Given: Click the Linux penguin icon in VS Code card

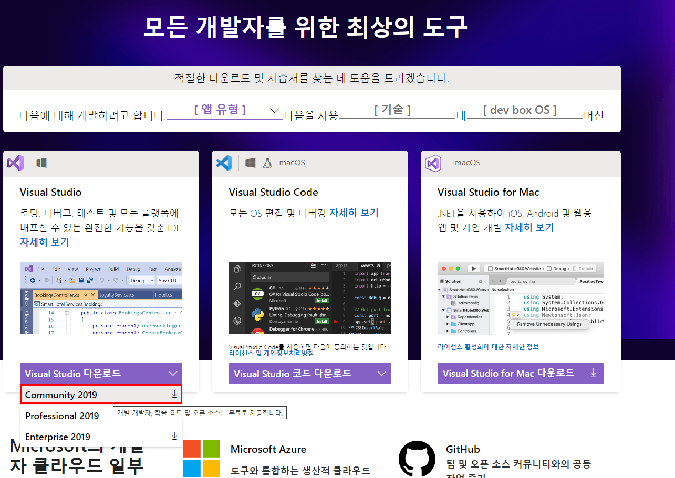Looking at the screenshot, I should pyautogui.click(x=267, y=163).
